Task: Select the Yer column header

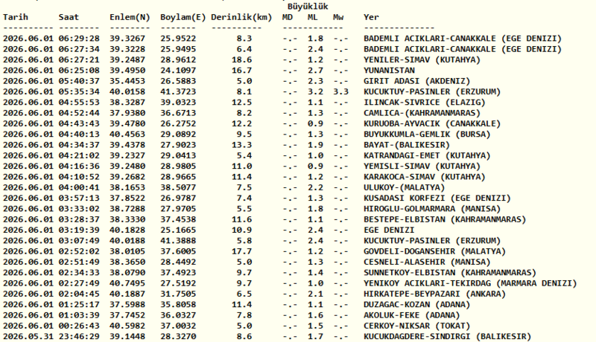Action: 371,17
